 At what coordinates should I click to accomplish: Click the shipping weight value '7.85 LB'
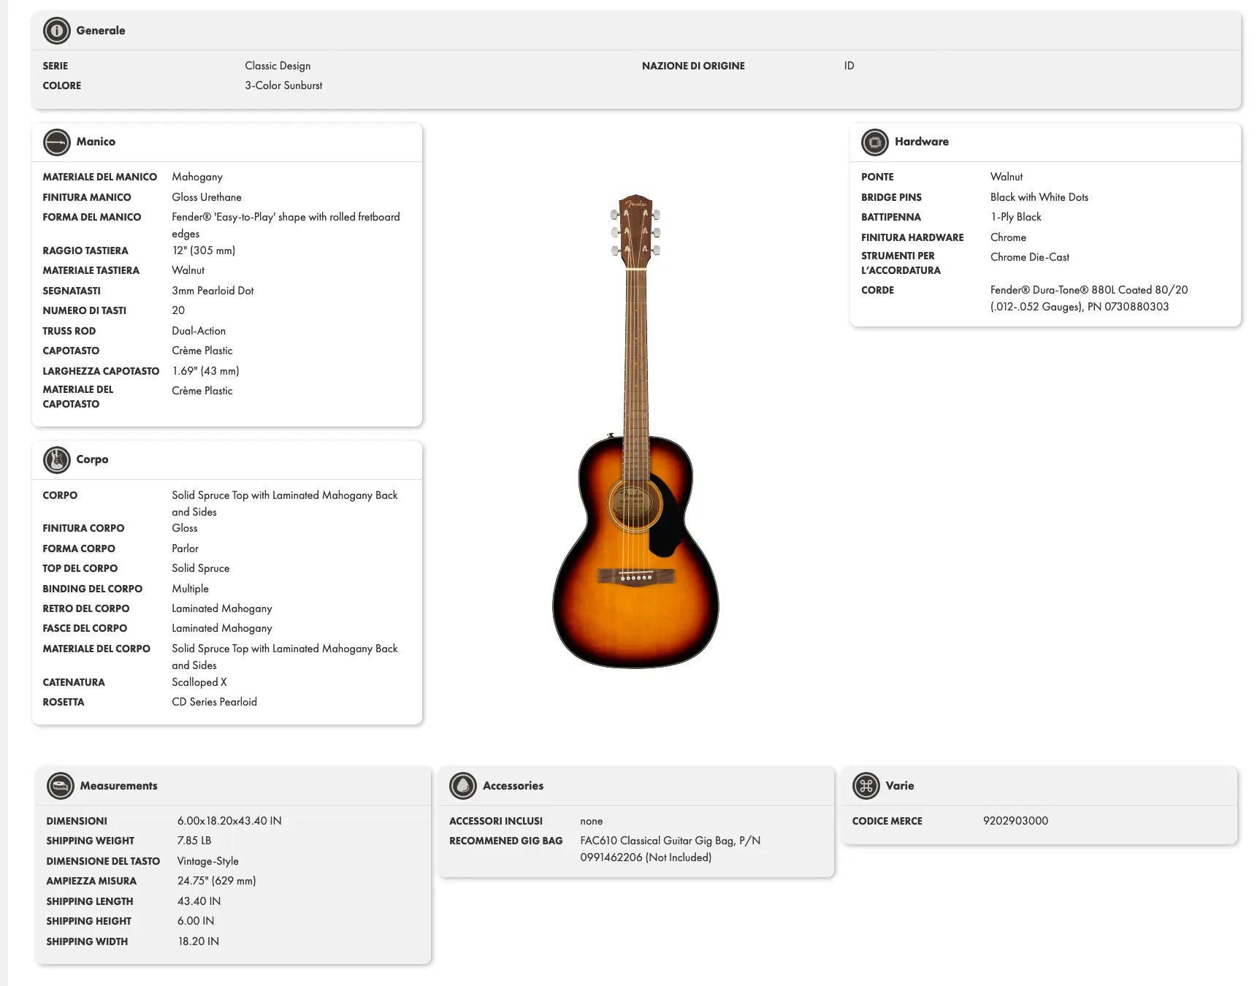194,841
